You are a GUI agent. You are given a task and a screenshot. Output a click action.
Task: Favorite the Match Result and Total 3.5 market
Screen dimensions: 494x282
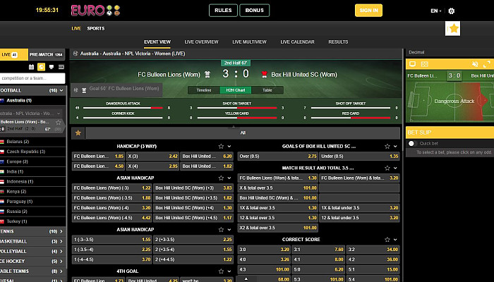tap(387, 168)
